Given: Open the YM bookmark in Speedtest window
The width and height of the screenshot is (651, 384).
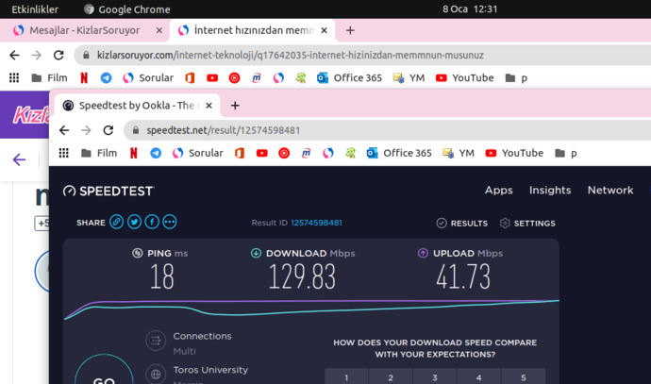Looking at the screenshot, I should pyautogui.click(x=459, y=153).
